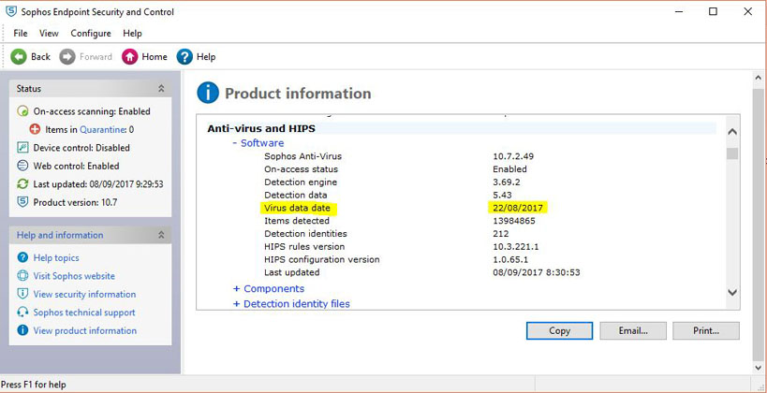Click the Web control globe icon
Screen dimensions: 767x393
[x=22, y=166]
